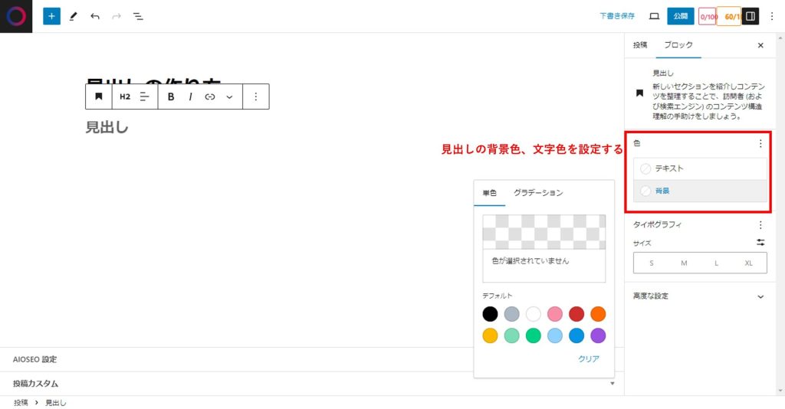Open more formatting options chevron

[229, 97]
